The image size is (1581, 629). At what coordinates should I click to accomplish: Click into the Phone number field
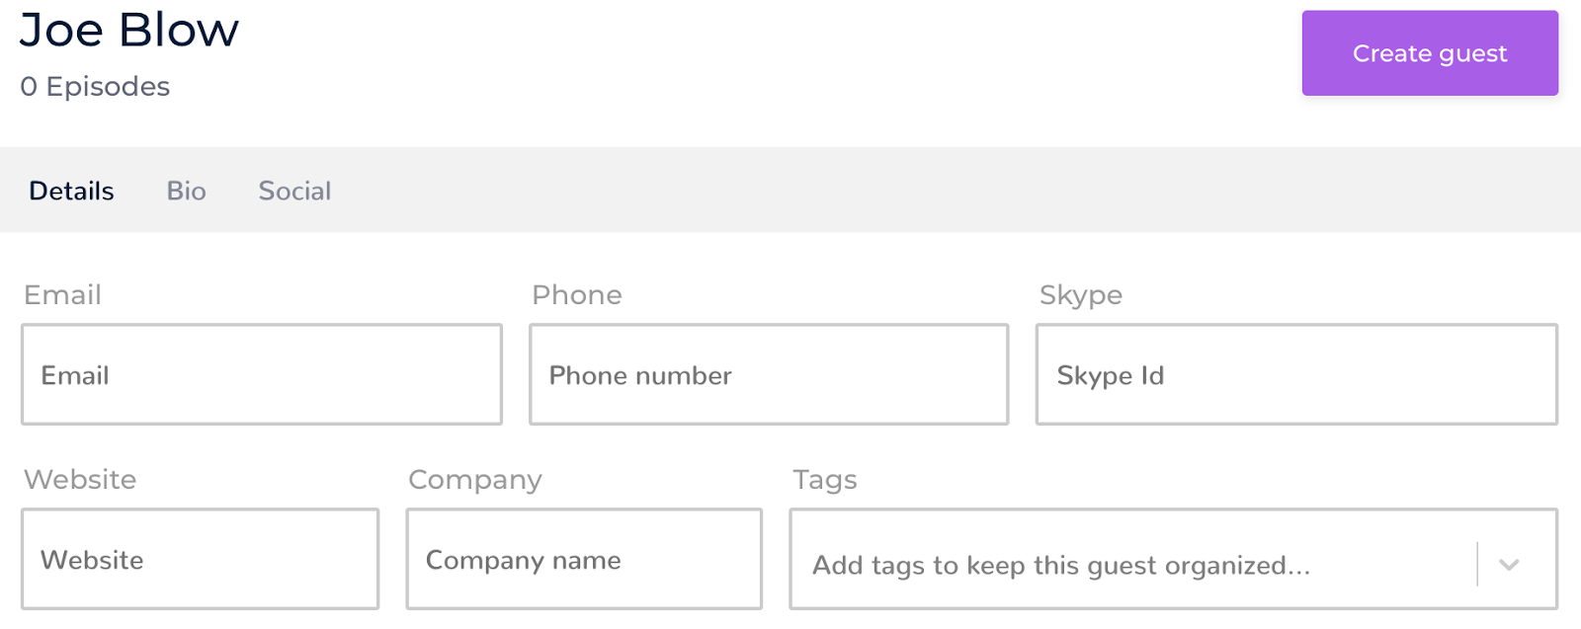[769, 375]
